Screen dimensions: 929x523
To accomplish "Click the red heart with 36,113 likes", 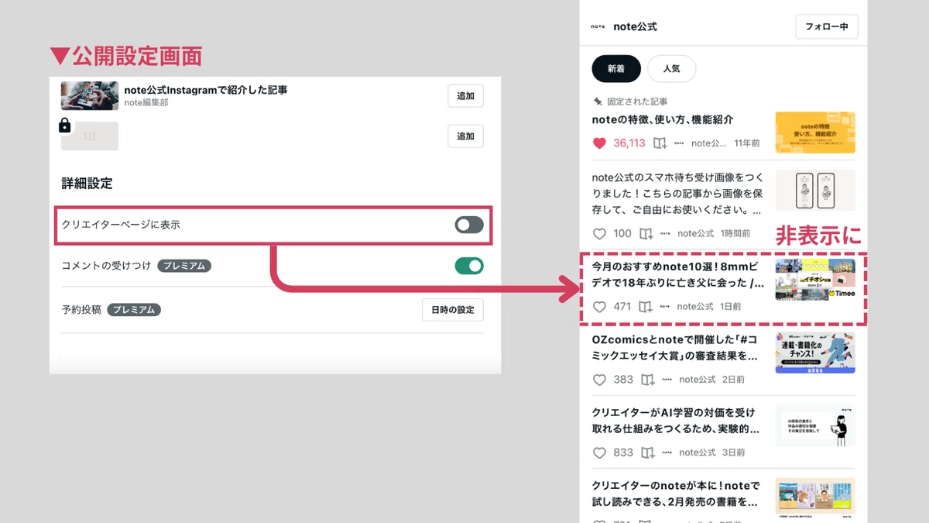I will 599,143.
